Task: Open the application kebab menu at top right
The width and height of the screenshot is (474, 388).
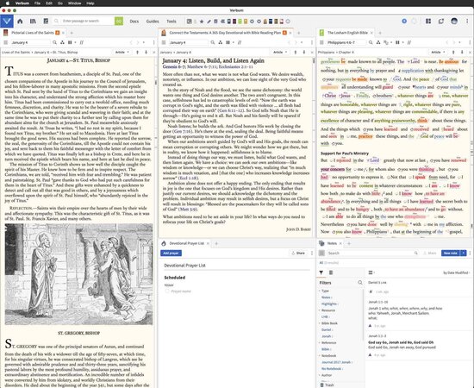Action: tap(467, 22)
